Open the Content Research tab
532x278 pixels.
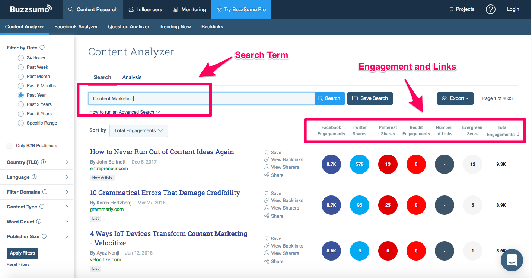tap(93, 9)
